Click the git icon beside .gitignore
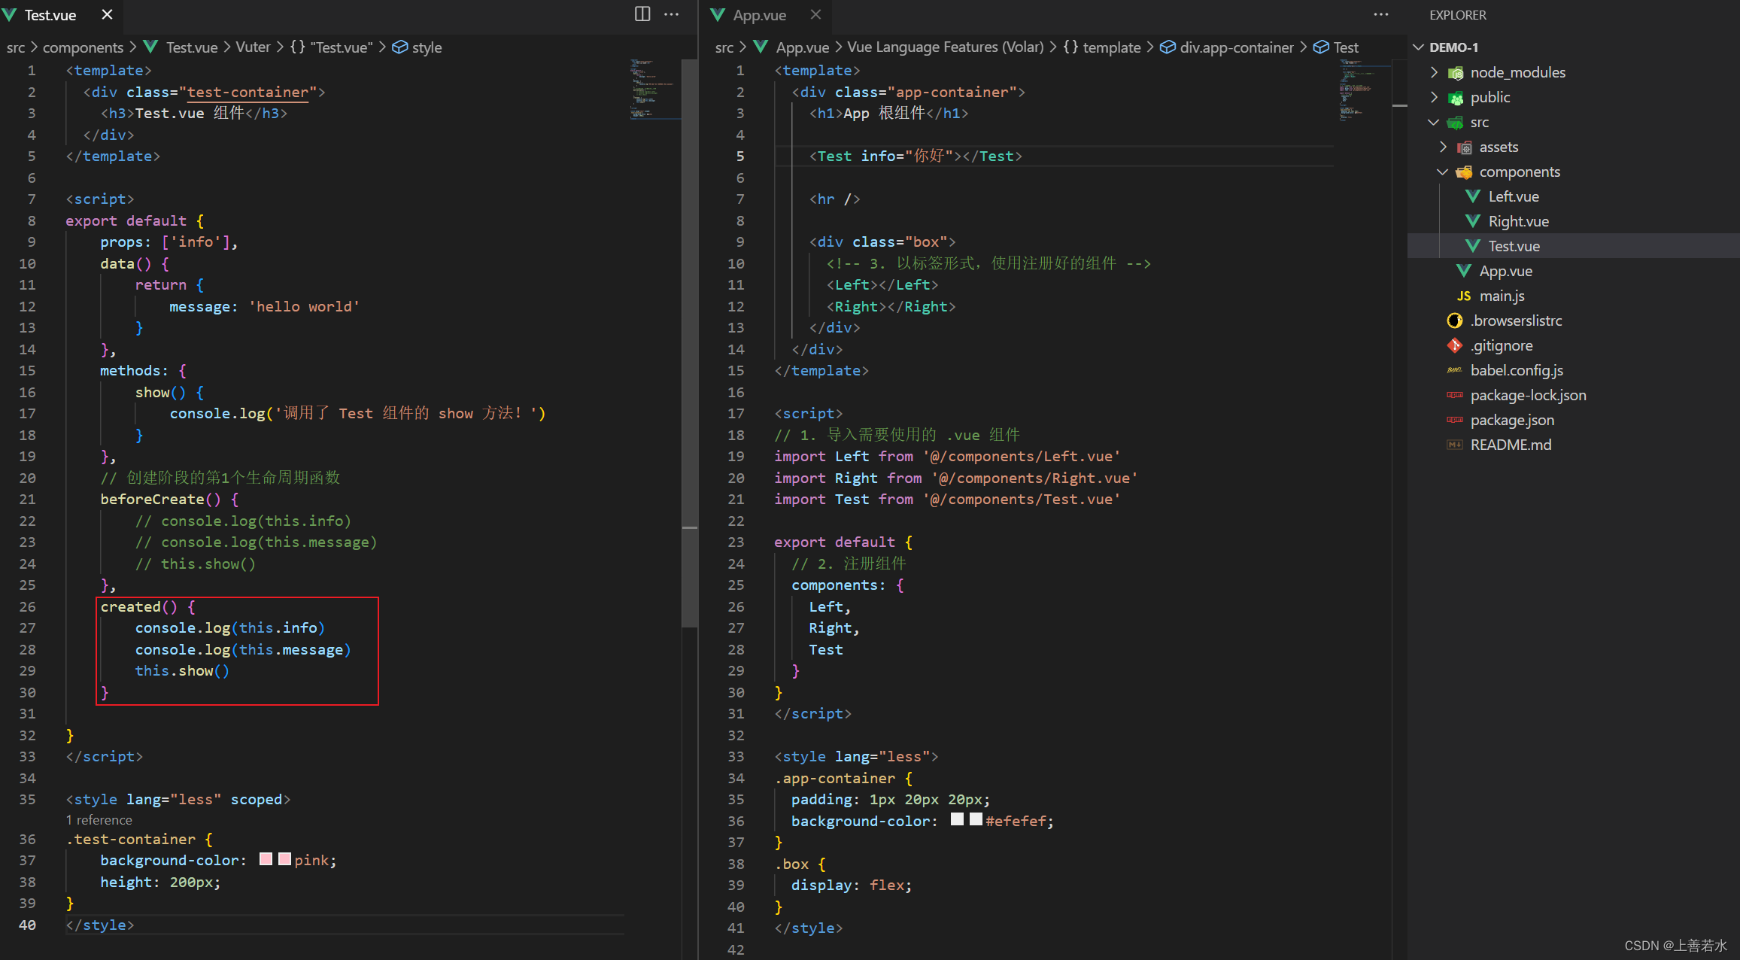The height and width of the screenshot is (960, 1740). click(x=1455, y=345)
